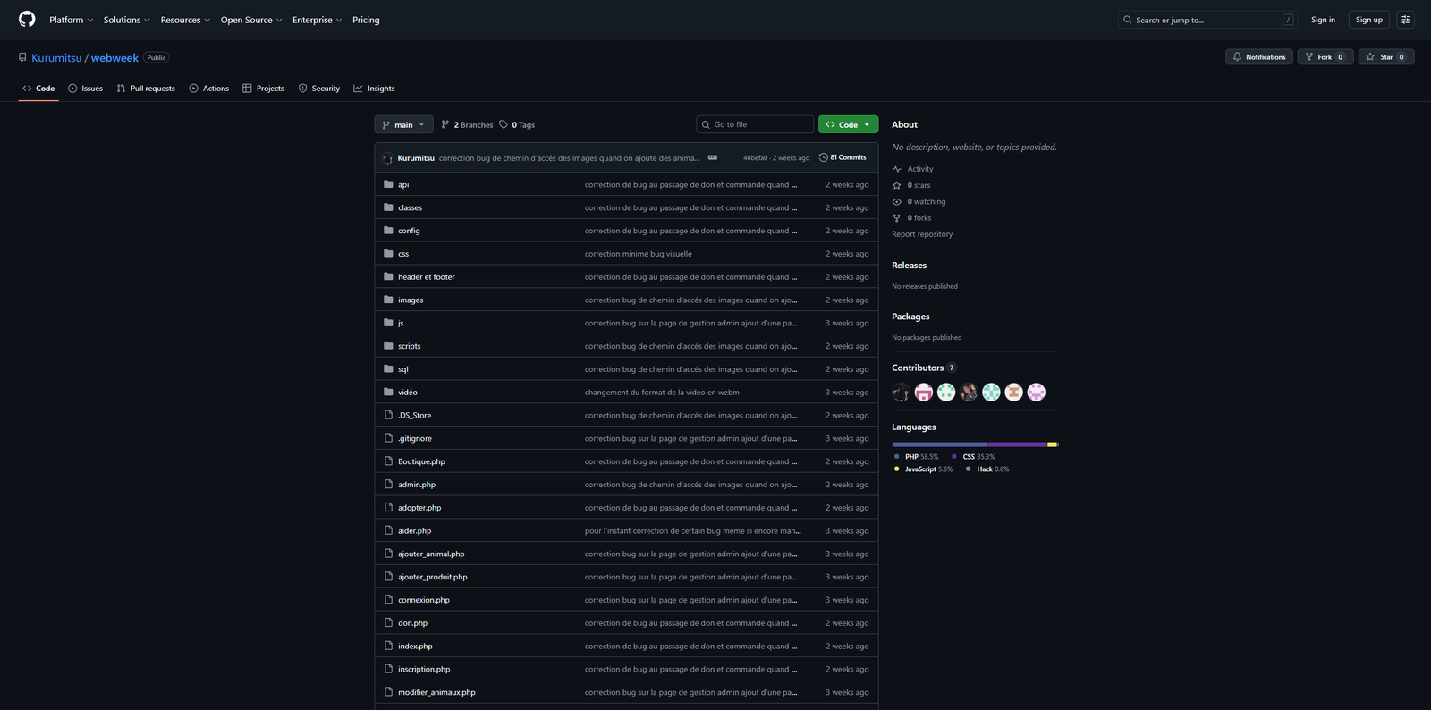Viewport: 1431px width, 710px height.
Task: Open the config folder
Action: 409,231
